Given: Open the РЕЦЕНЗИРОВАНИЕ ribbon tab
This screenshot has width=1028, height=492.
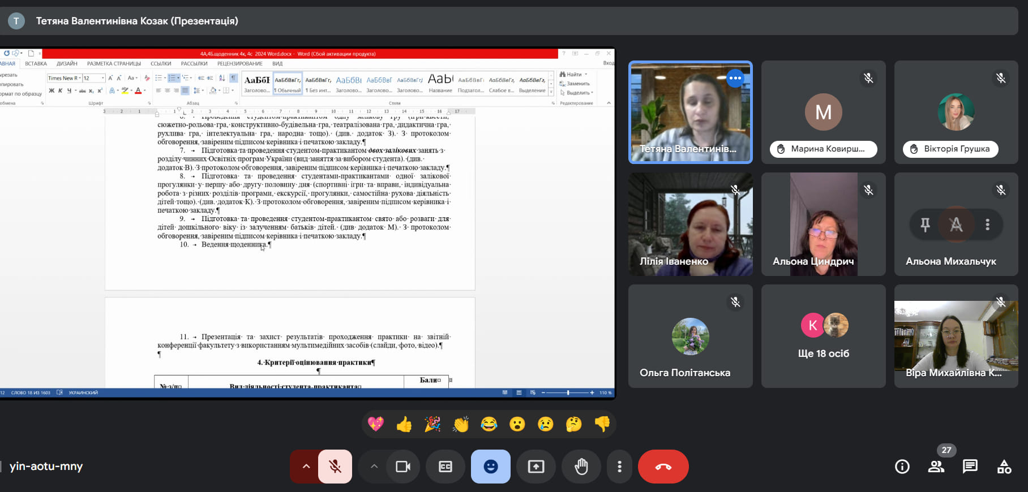Looking at the screenshot, I should click(240, 64).
